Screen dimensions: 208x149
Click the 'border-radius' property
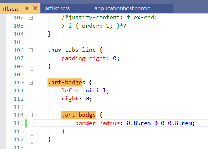(x=97, y=123)
